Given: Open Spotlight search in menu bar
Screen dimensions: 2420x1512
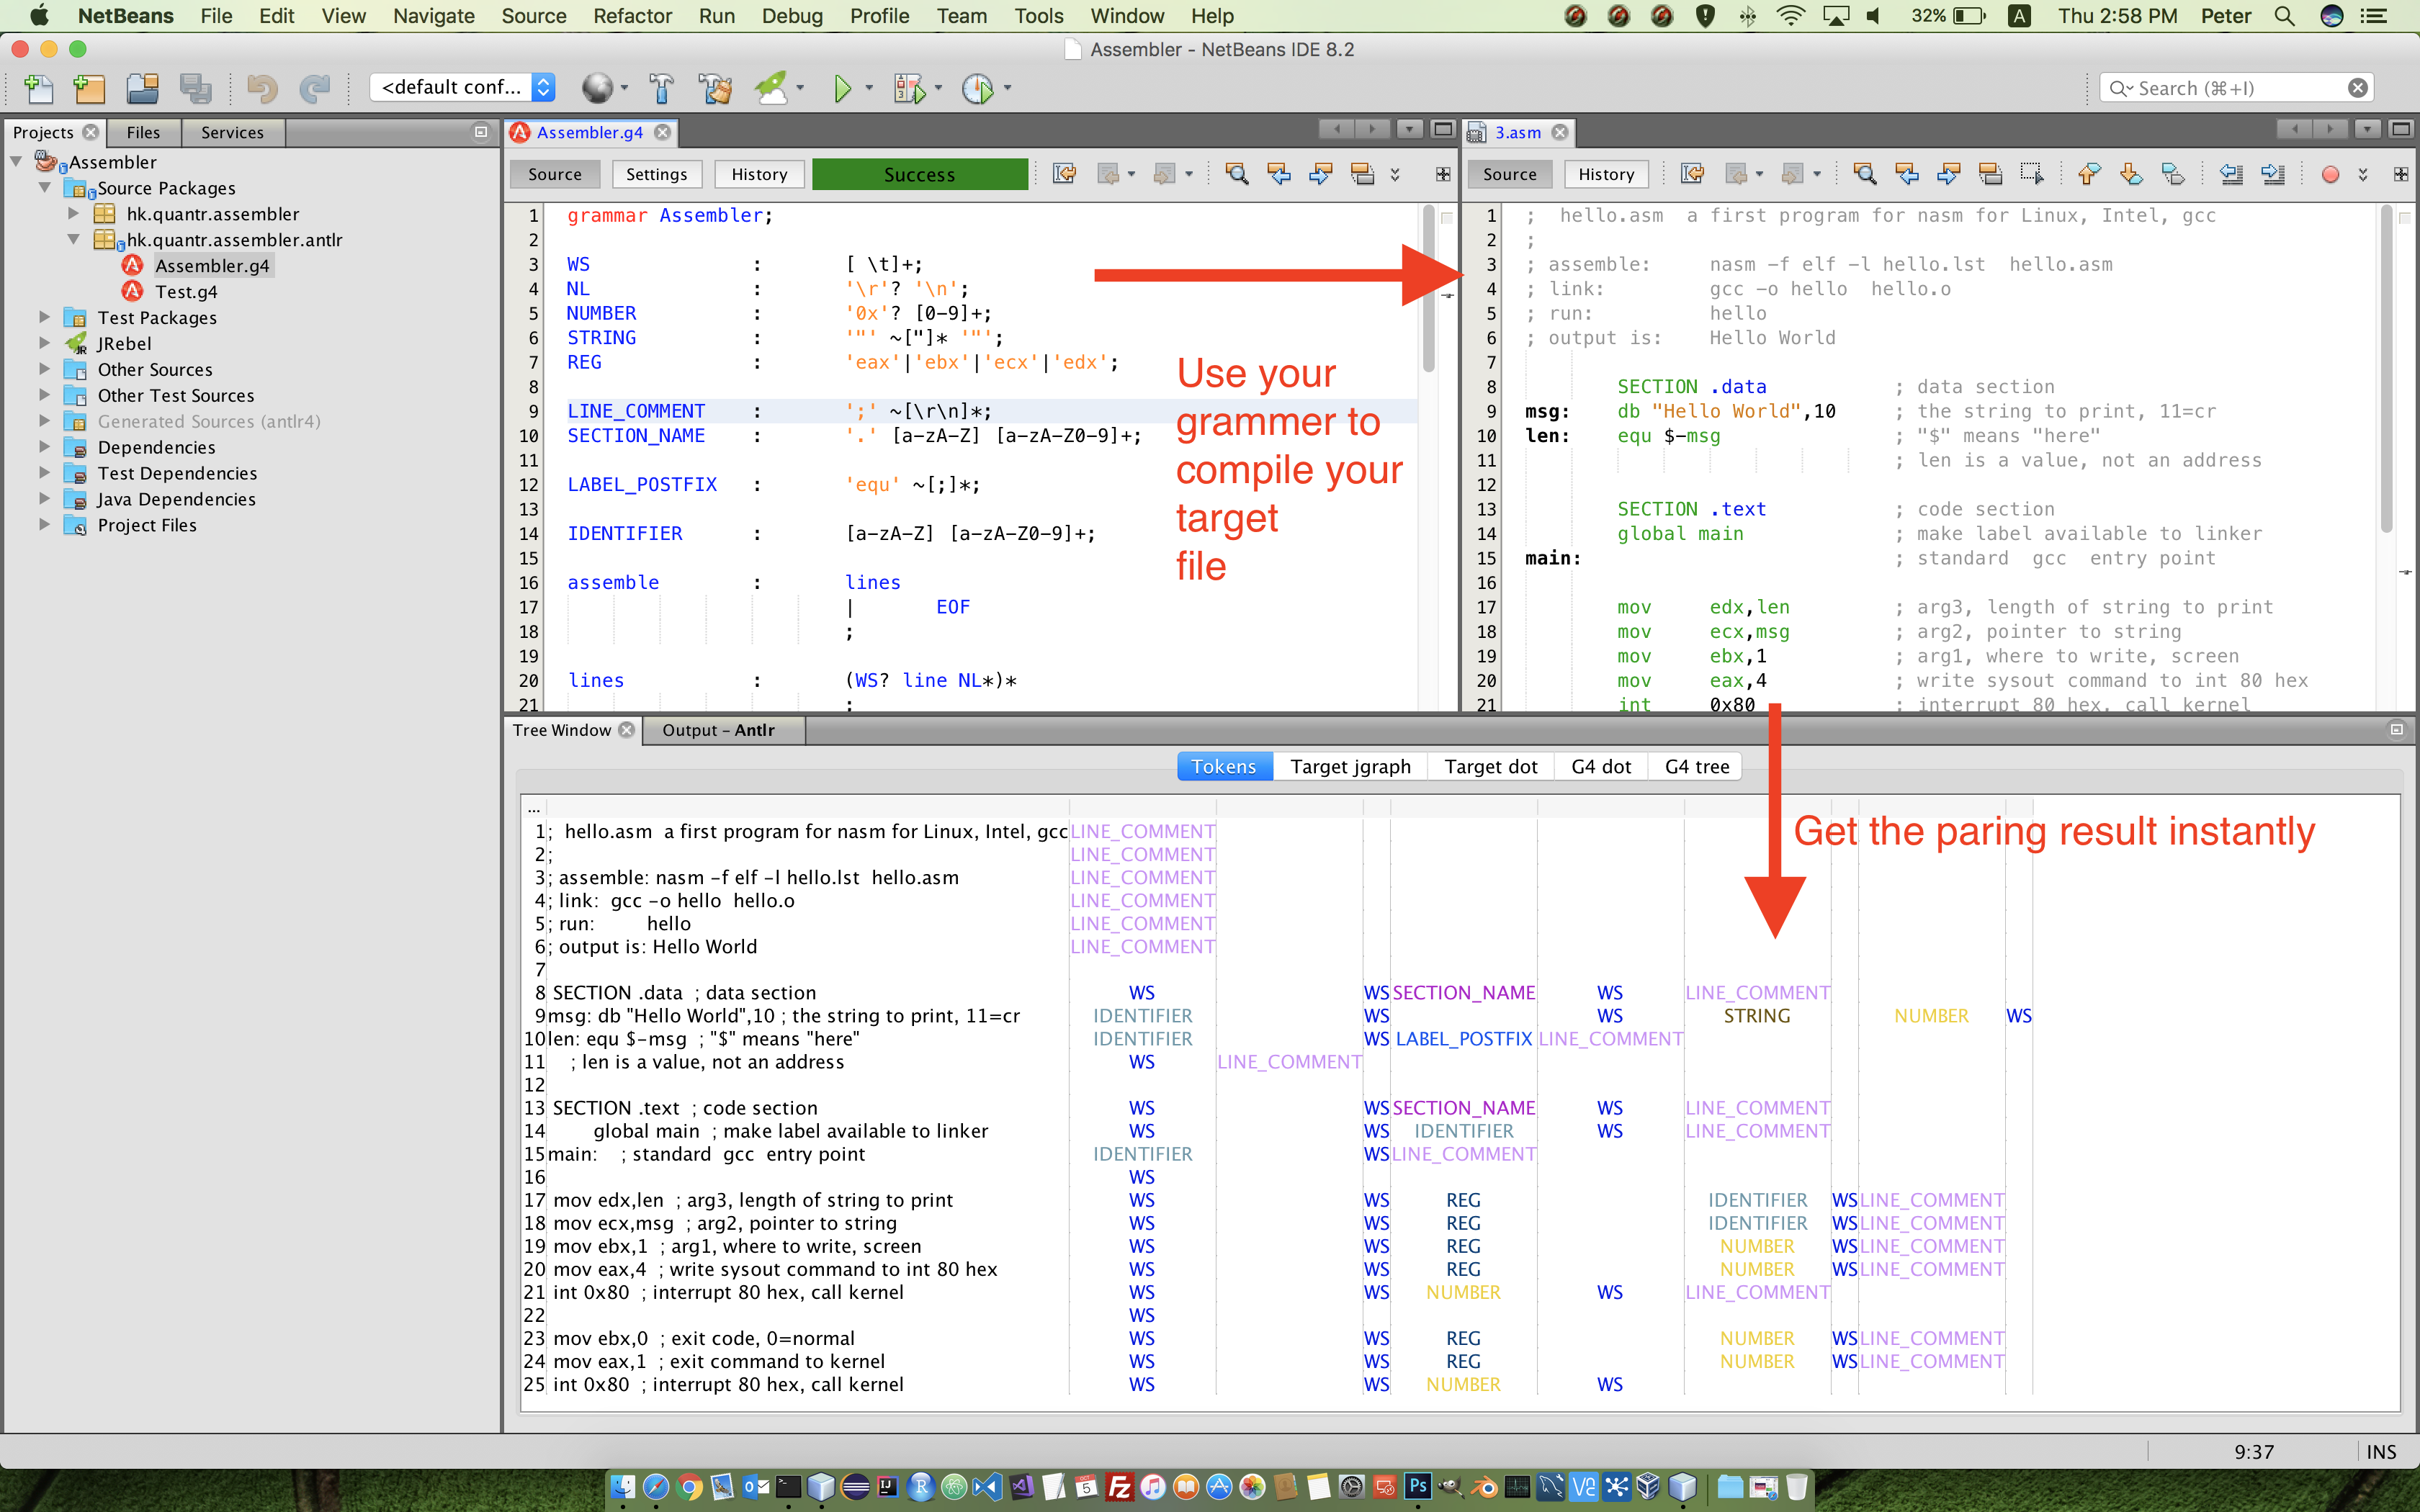Looking at the screenshot, I should click(x=2284, y=16).
